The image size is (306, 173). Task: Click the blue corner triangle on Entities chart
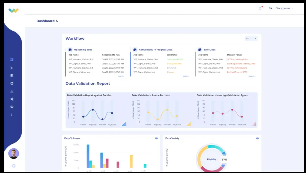click(124, 124)
